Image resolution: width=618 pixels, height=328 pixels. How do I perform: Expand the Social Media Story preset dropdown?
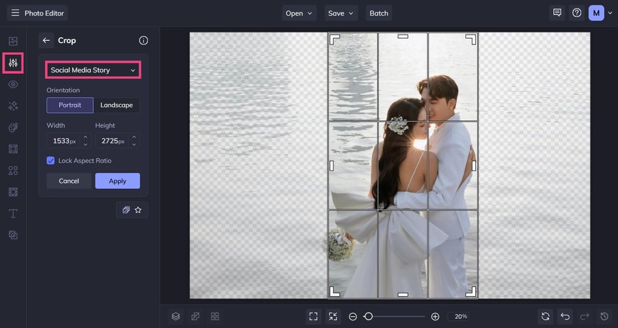[93, 70]
